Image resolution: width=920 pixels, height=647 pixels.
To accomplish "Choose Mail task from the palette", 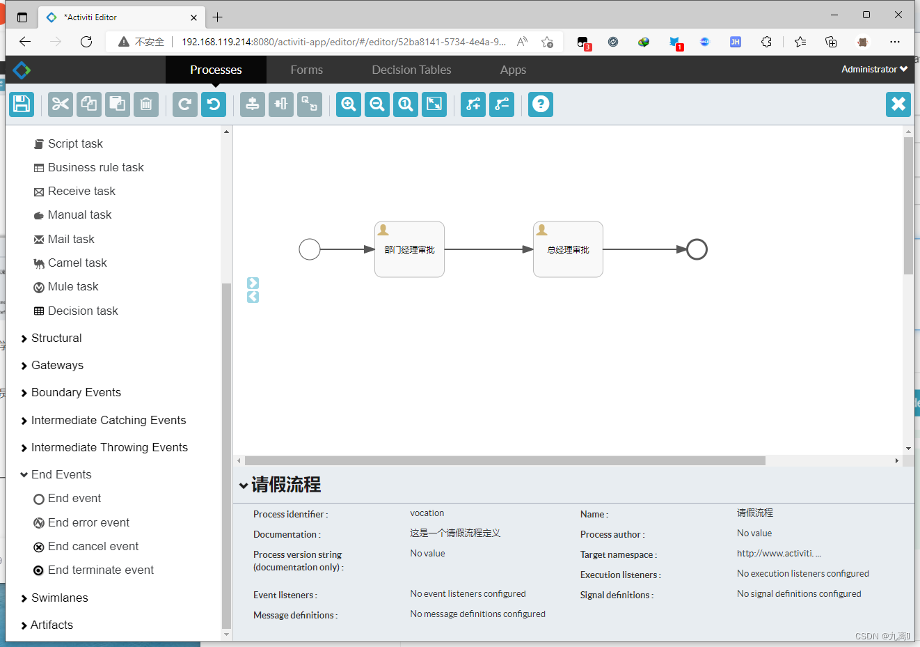I will tap(64, 240).
